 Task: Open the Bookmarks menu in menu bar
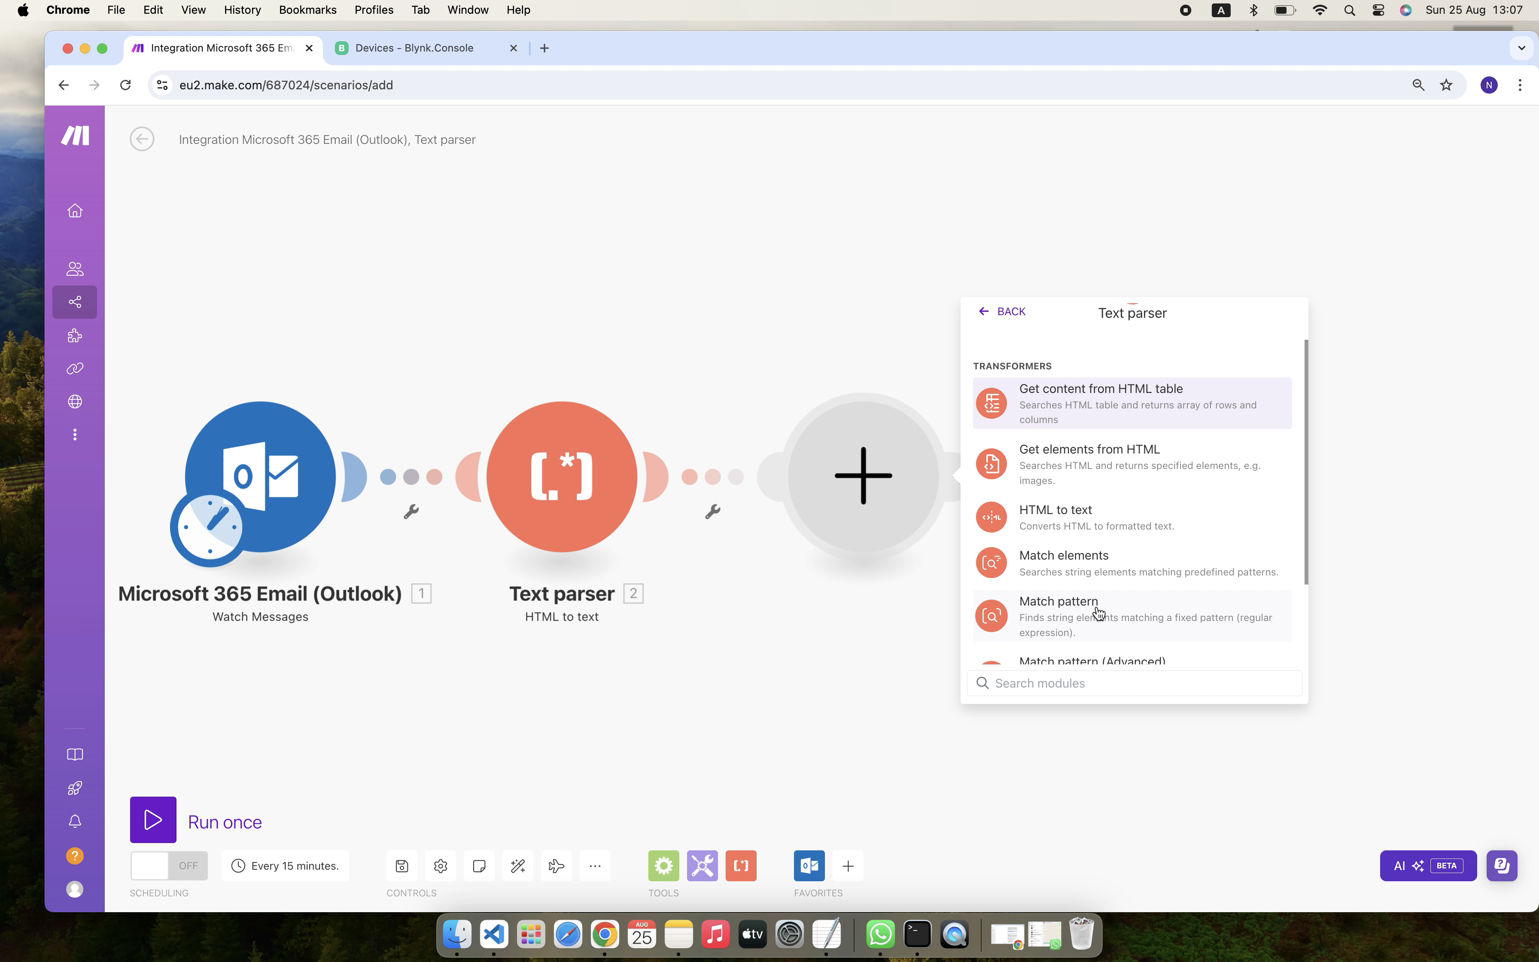click(307, 10)
